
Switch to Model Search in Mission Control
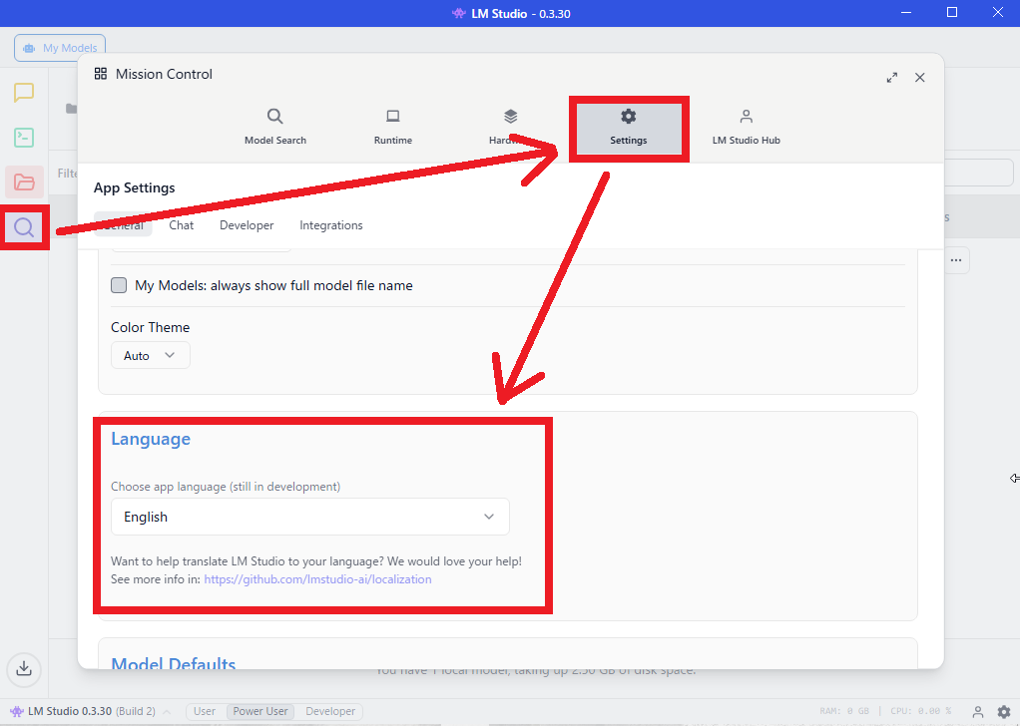[275, 127]
